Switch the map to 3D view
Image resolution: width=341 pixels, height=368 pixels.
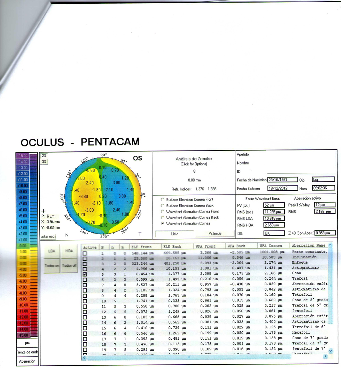[x=44, y=162]
